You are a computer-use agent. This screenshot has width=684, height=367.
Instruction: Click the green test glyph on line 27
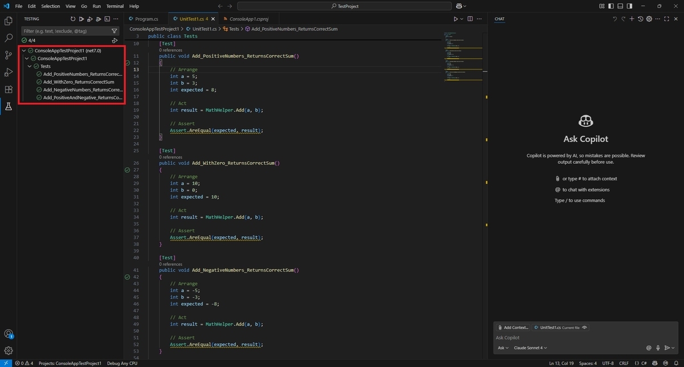pos(128,170)
